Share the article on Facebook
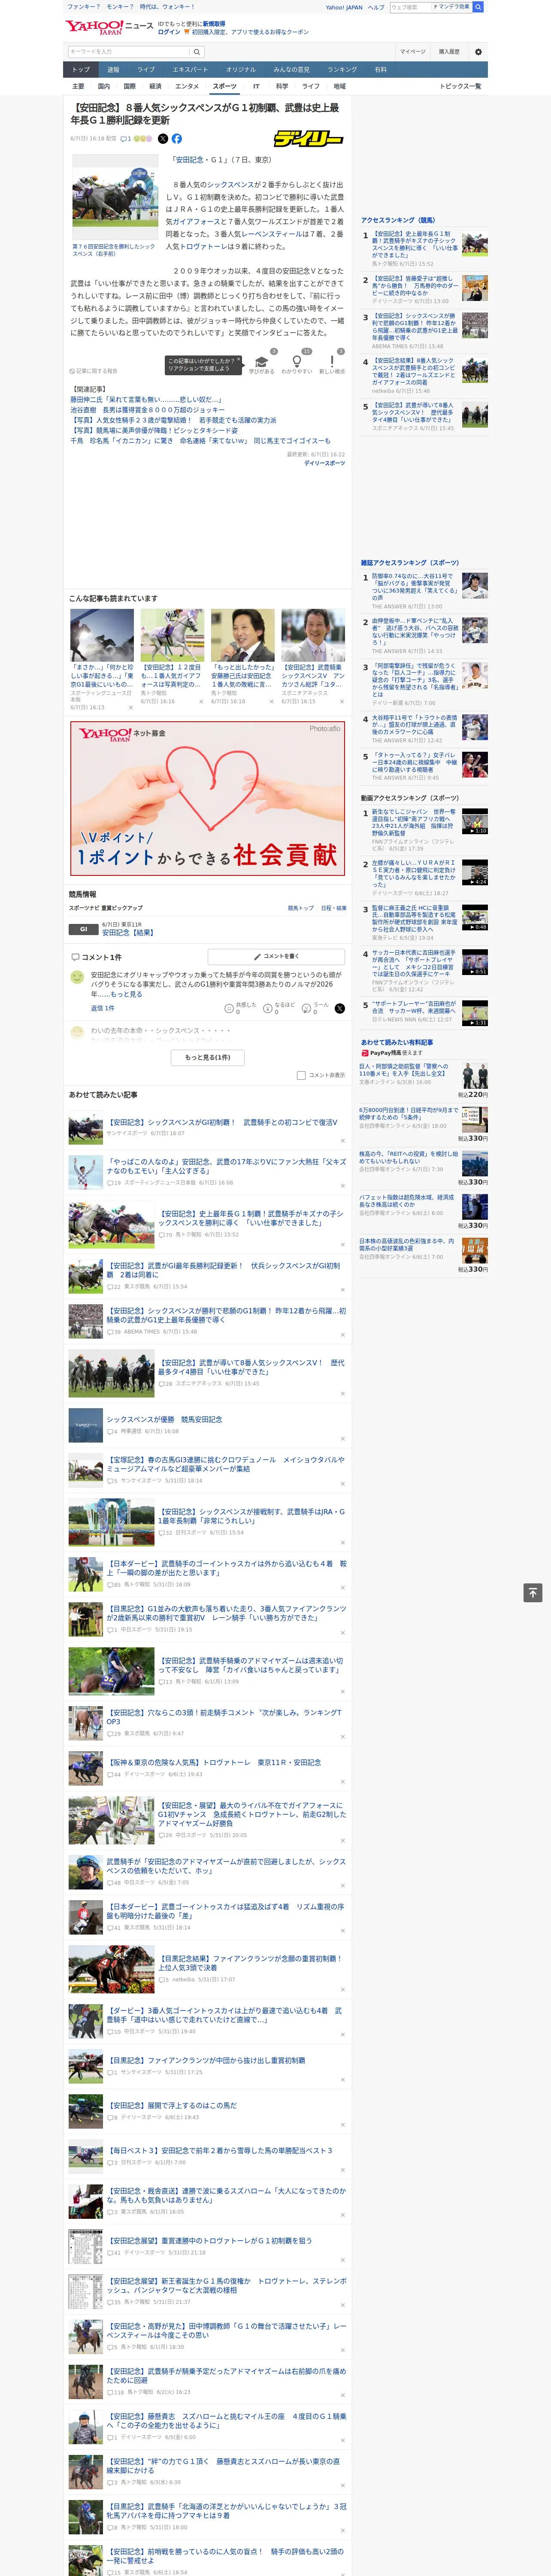This screenshot has height=2576, width=551. pos(177,139)
